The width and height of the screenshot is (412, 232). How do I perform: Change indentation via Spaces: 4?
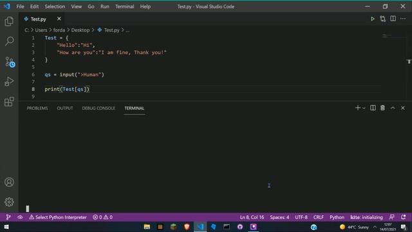pos(279,217)
